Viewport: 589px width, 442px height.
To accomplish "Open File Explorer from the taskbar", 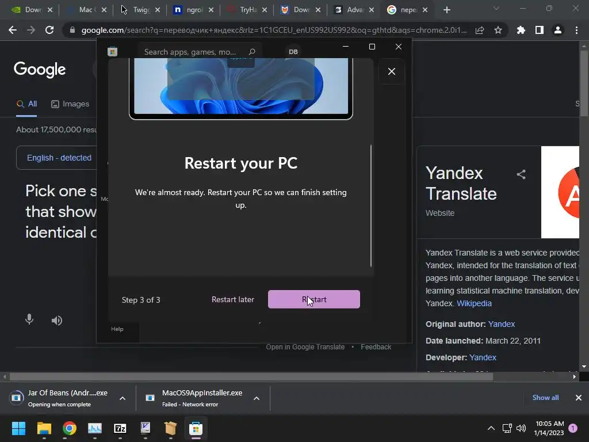I will (x=44, y=428).
